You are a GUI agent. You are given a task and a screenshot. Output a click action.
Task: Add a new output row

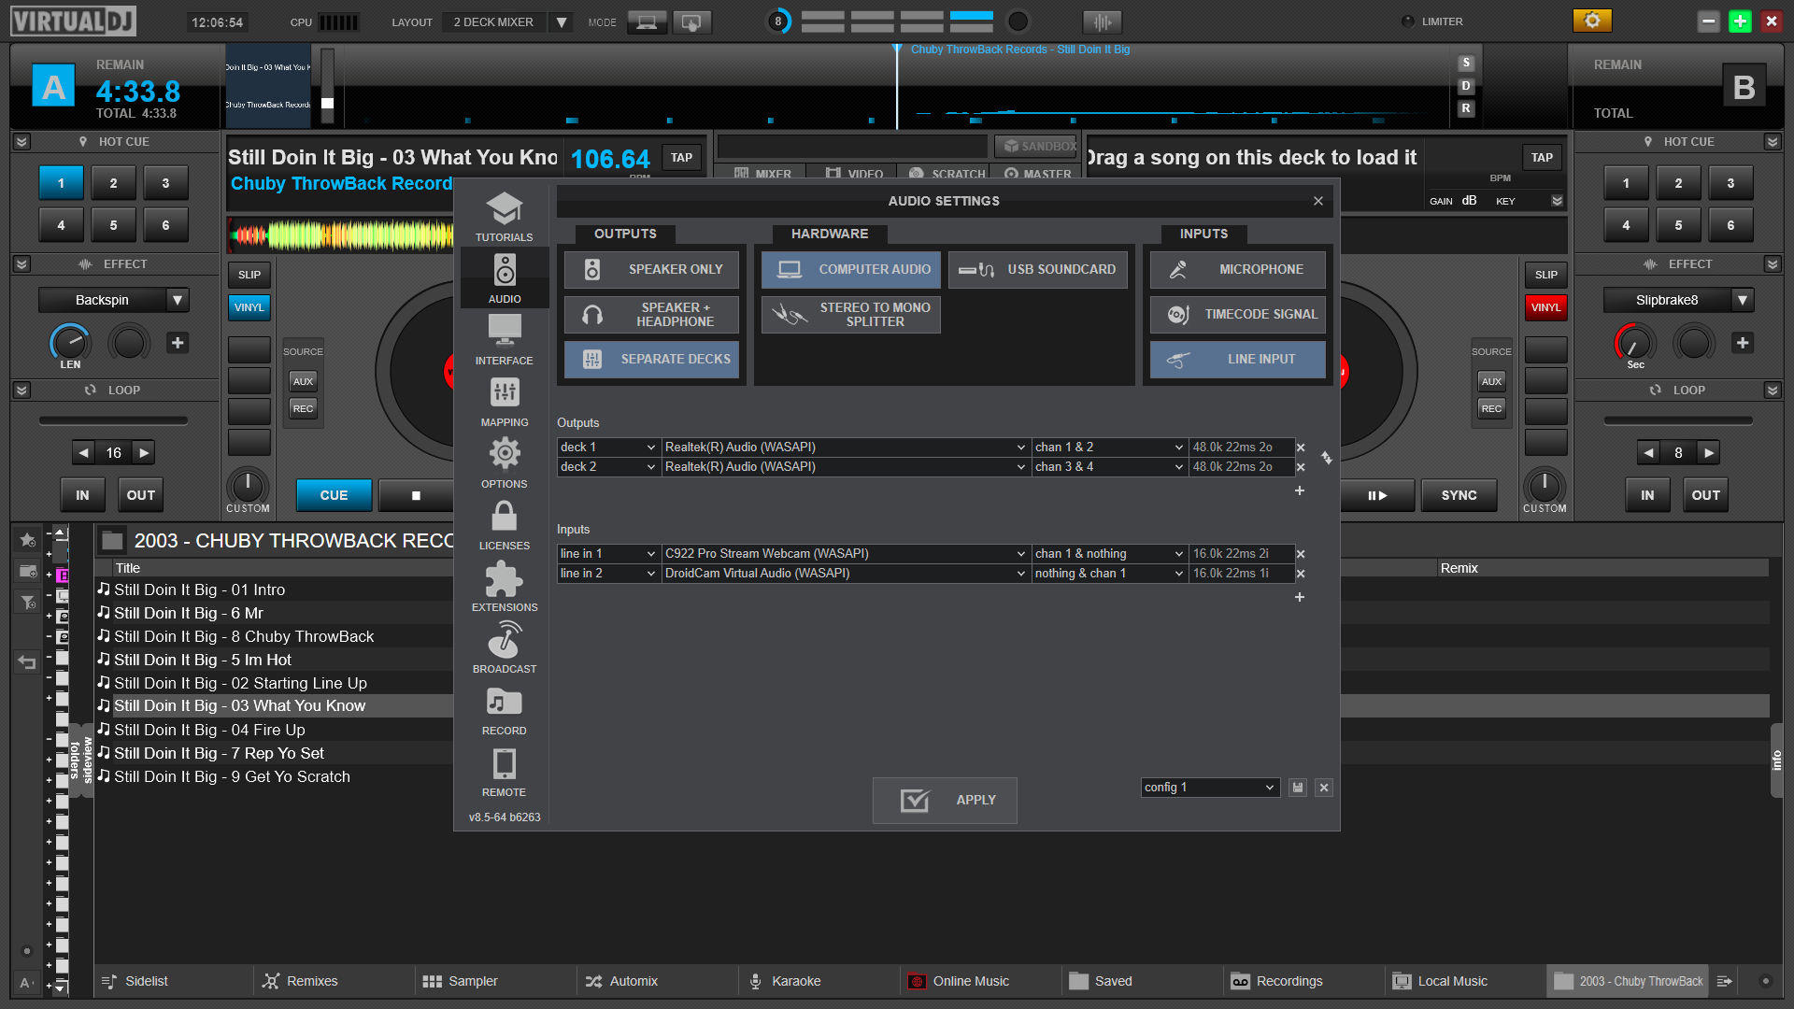coord(1299,490)
